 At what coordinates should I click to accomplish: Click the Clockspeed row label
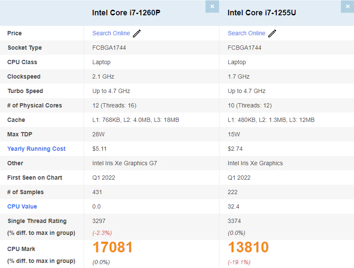click(x=24, y=76)
